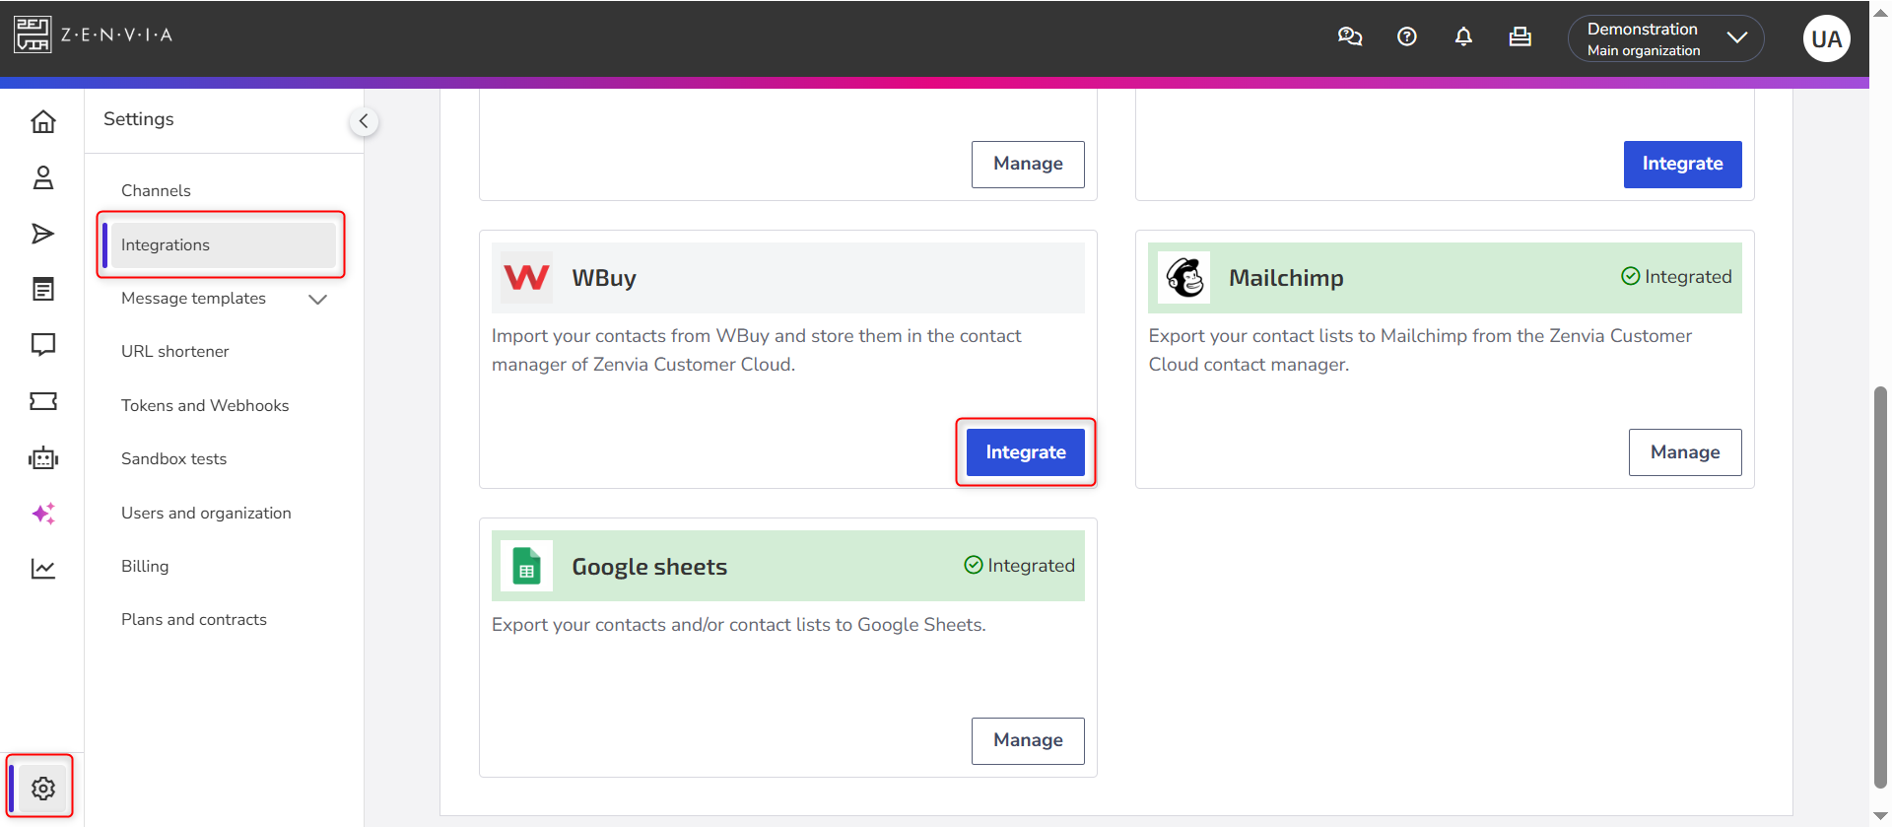Click the Mailchimp card title
The image size is (1892, 827).
point(1286,278)
